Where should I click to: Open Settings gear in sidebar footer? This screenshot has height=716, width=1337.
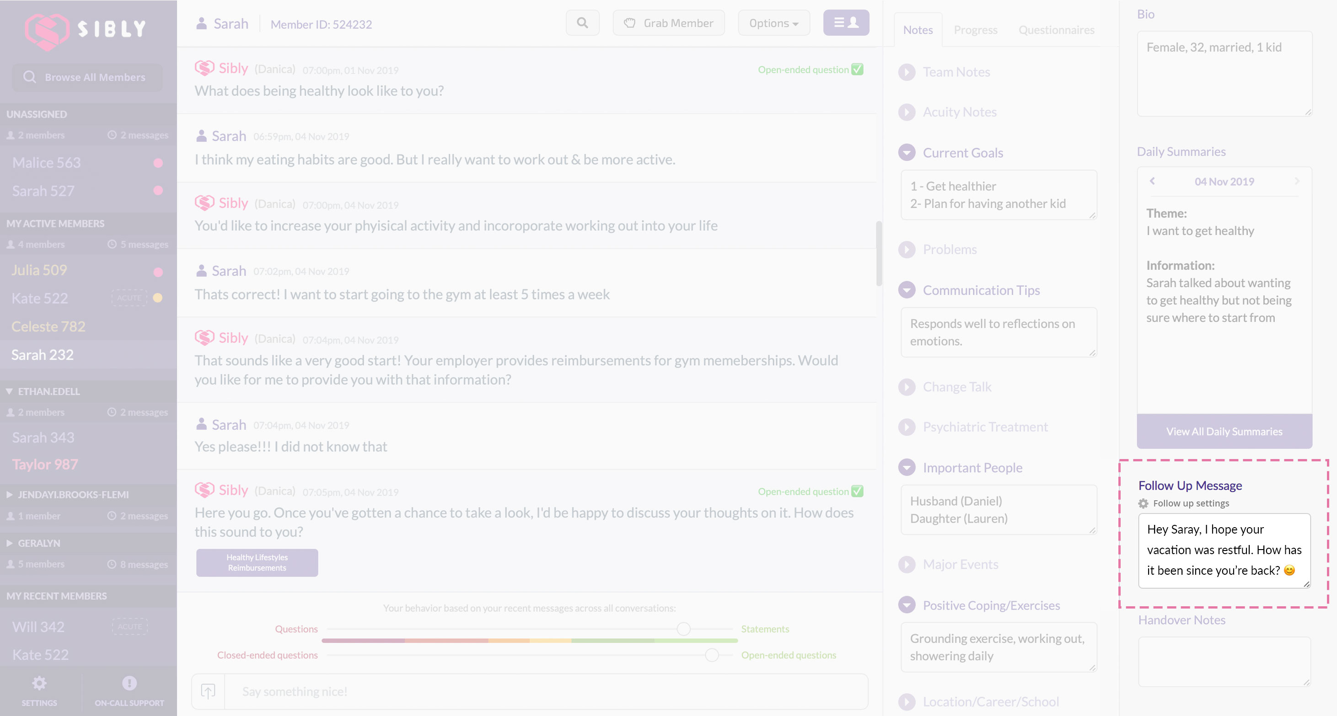point(39,684)
